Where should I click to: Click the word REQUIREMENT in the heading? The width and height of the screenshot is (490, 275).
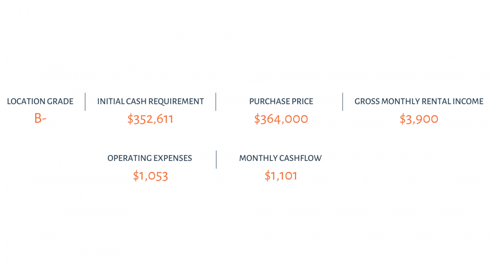[x=176, y=101]
